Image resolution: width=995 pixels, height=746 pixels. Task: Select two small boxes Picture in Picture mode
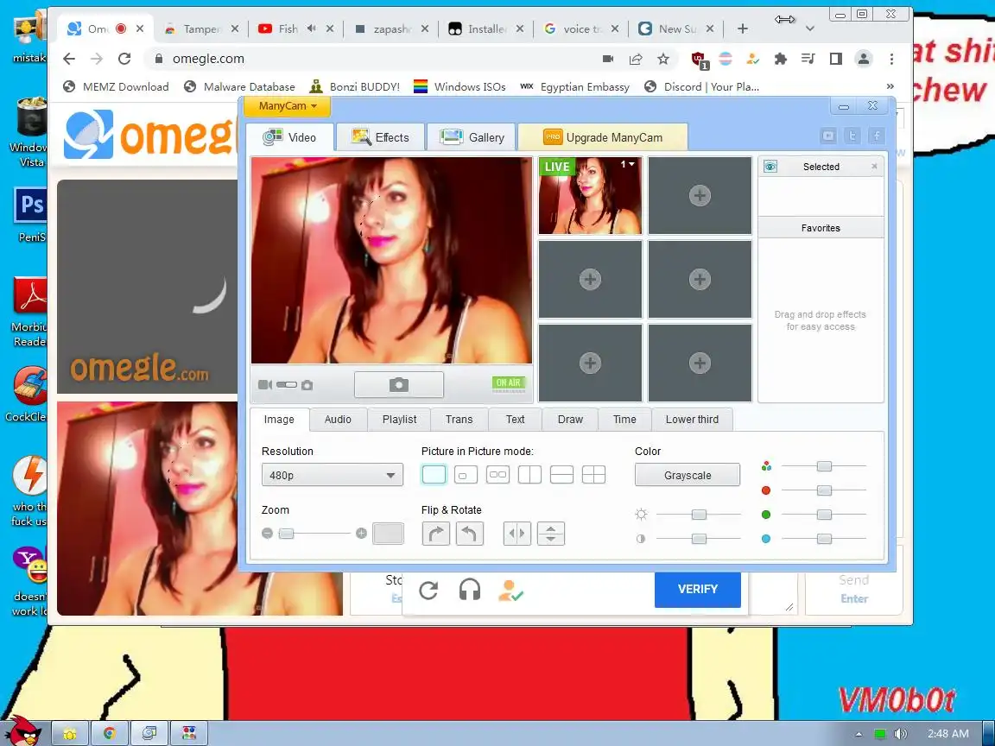(497, 475)
